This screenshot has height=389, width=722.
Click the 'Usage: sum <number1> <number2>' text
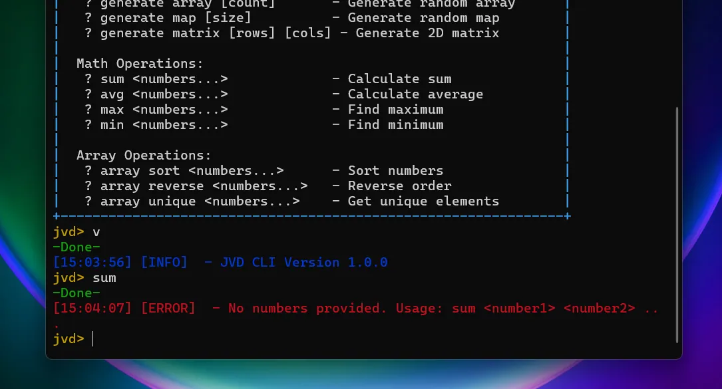(x=516, y=309)
